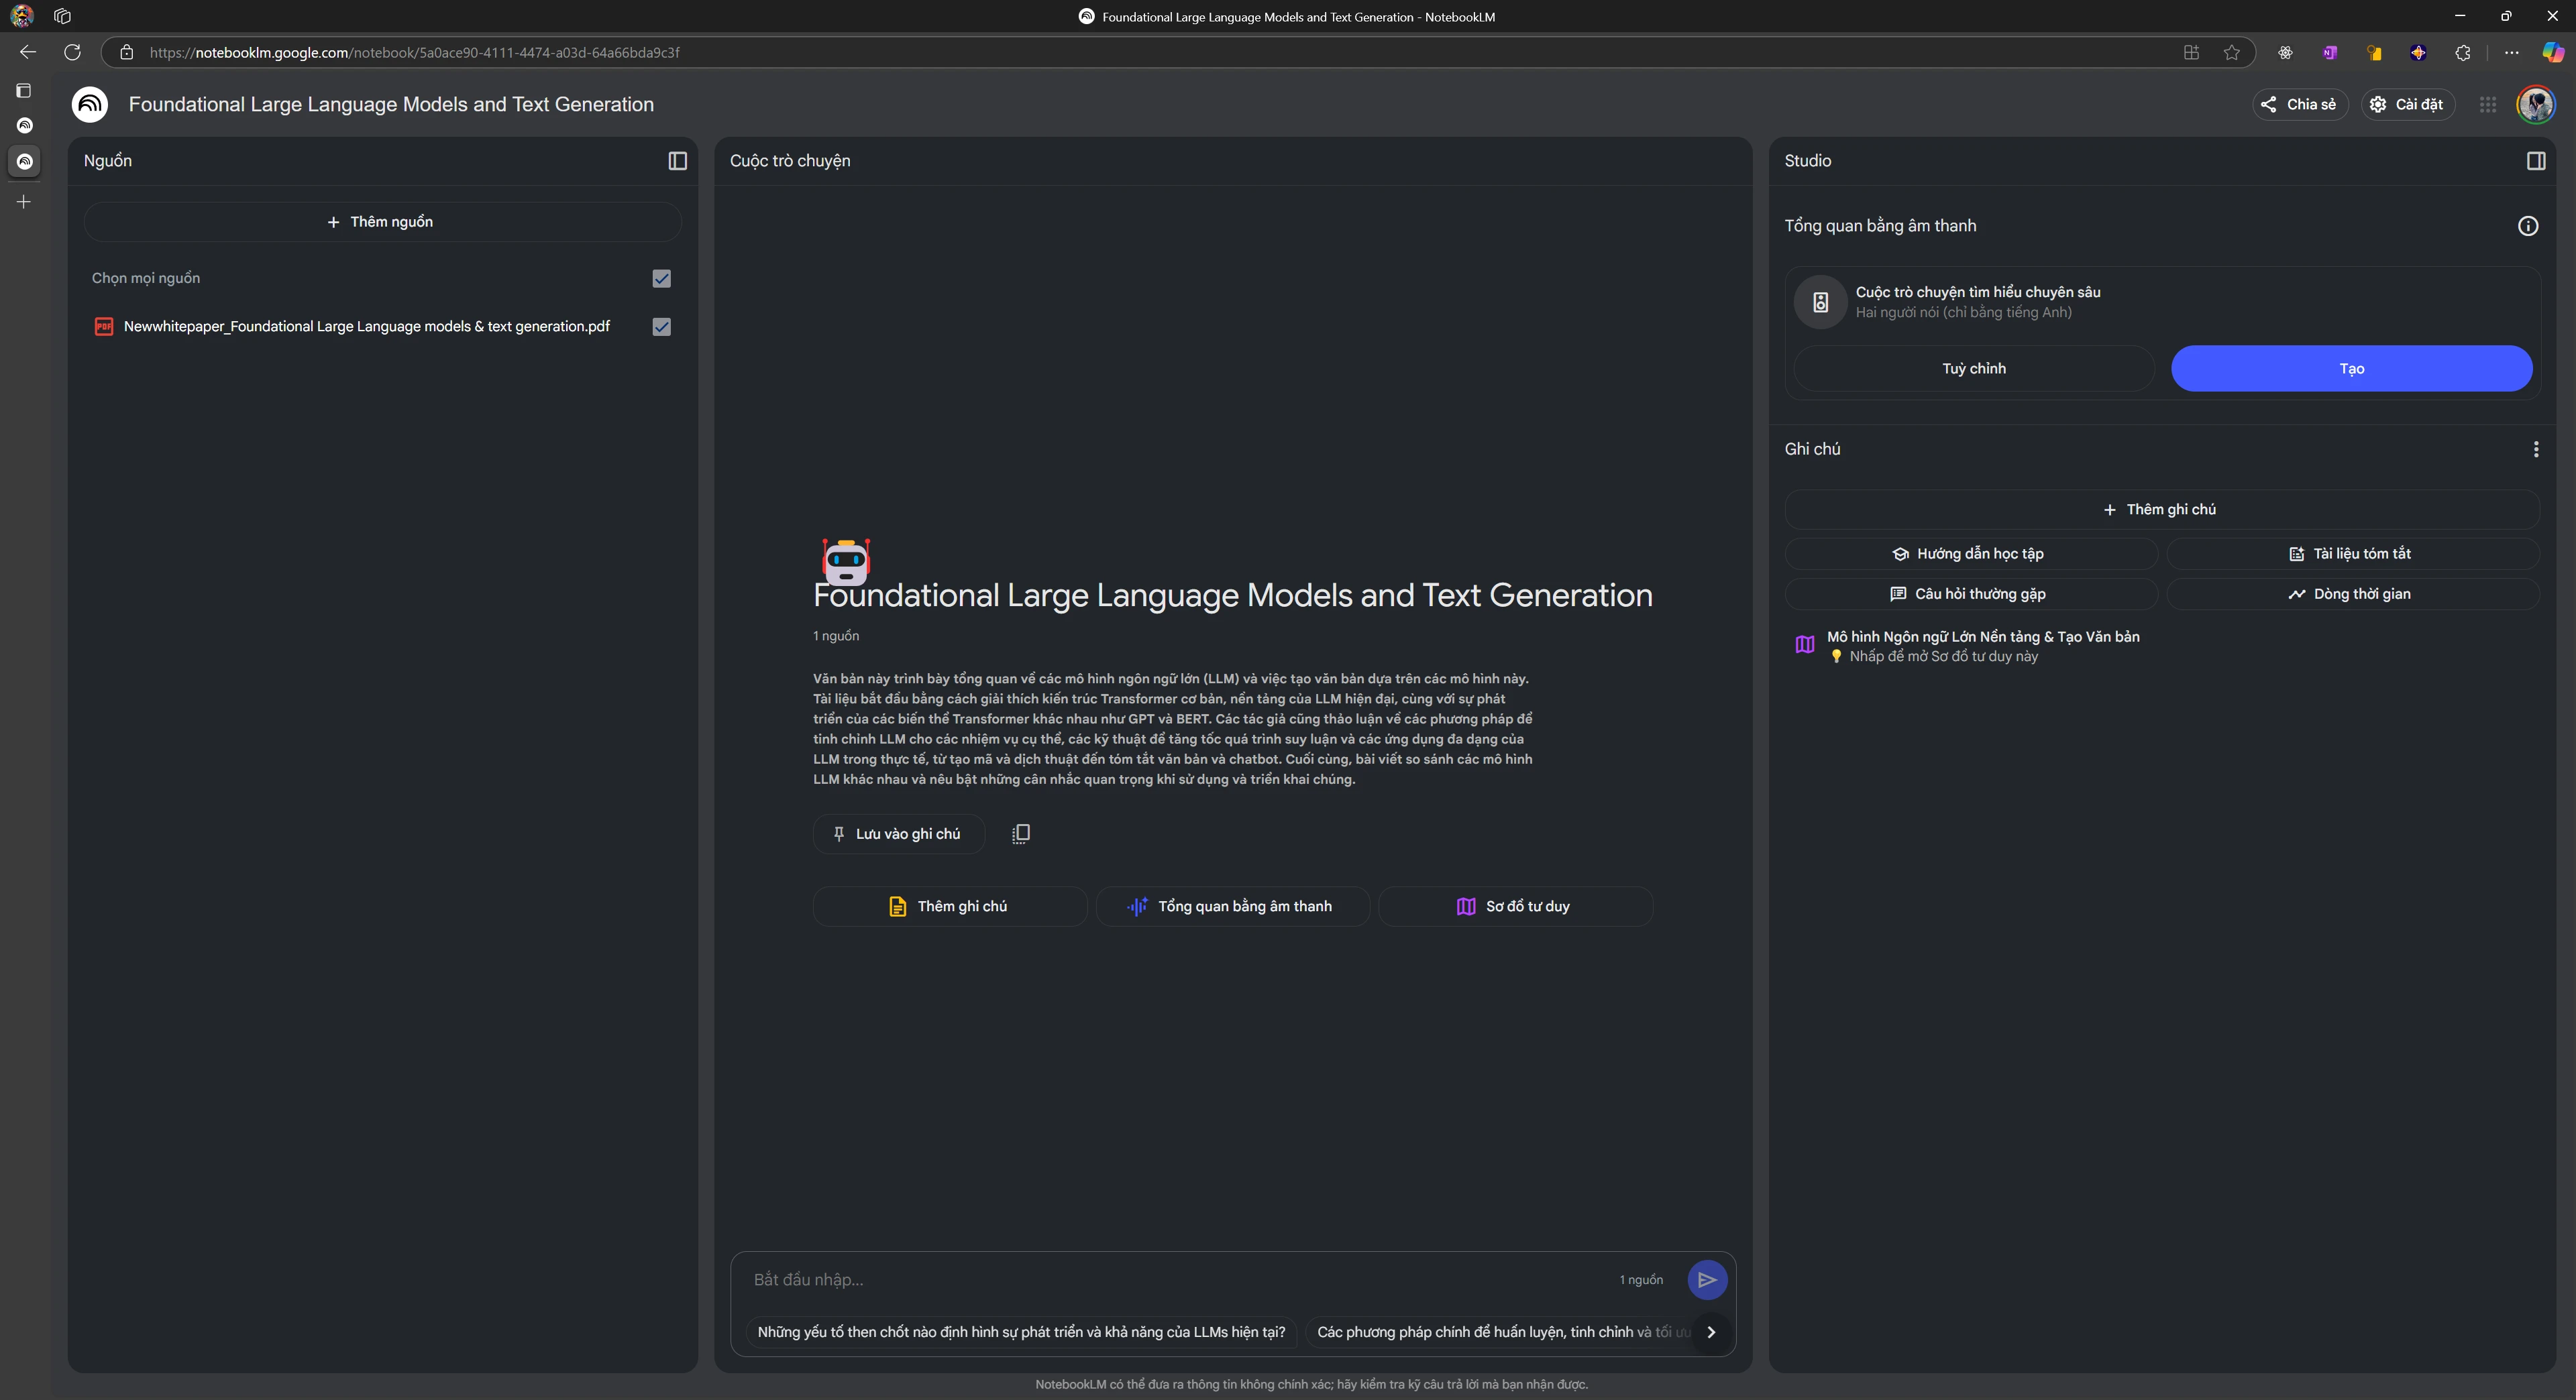Viewport: 2576px width, 1400px height.
Task: Open the mind map note icon
Action: point(1804,644)
